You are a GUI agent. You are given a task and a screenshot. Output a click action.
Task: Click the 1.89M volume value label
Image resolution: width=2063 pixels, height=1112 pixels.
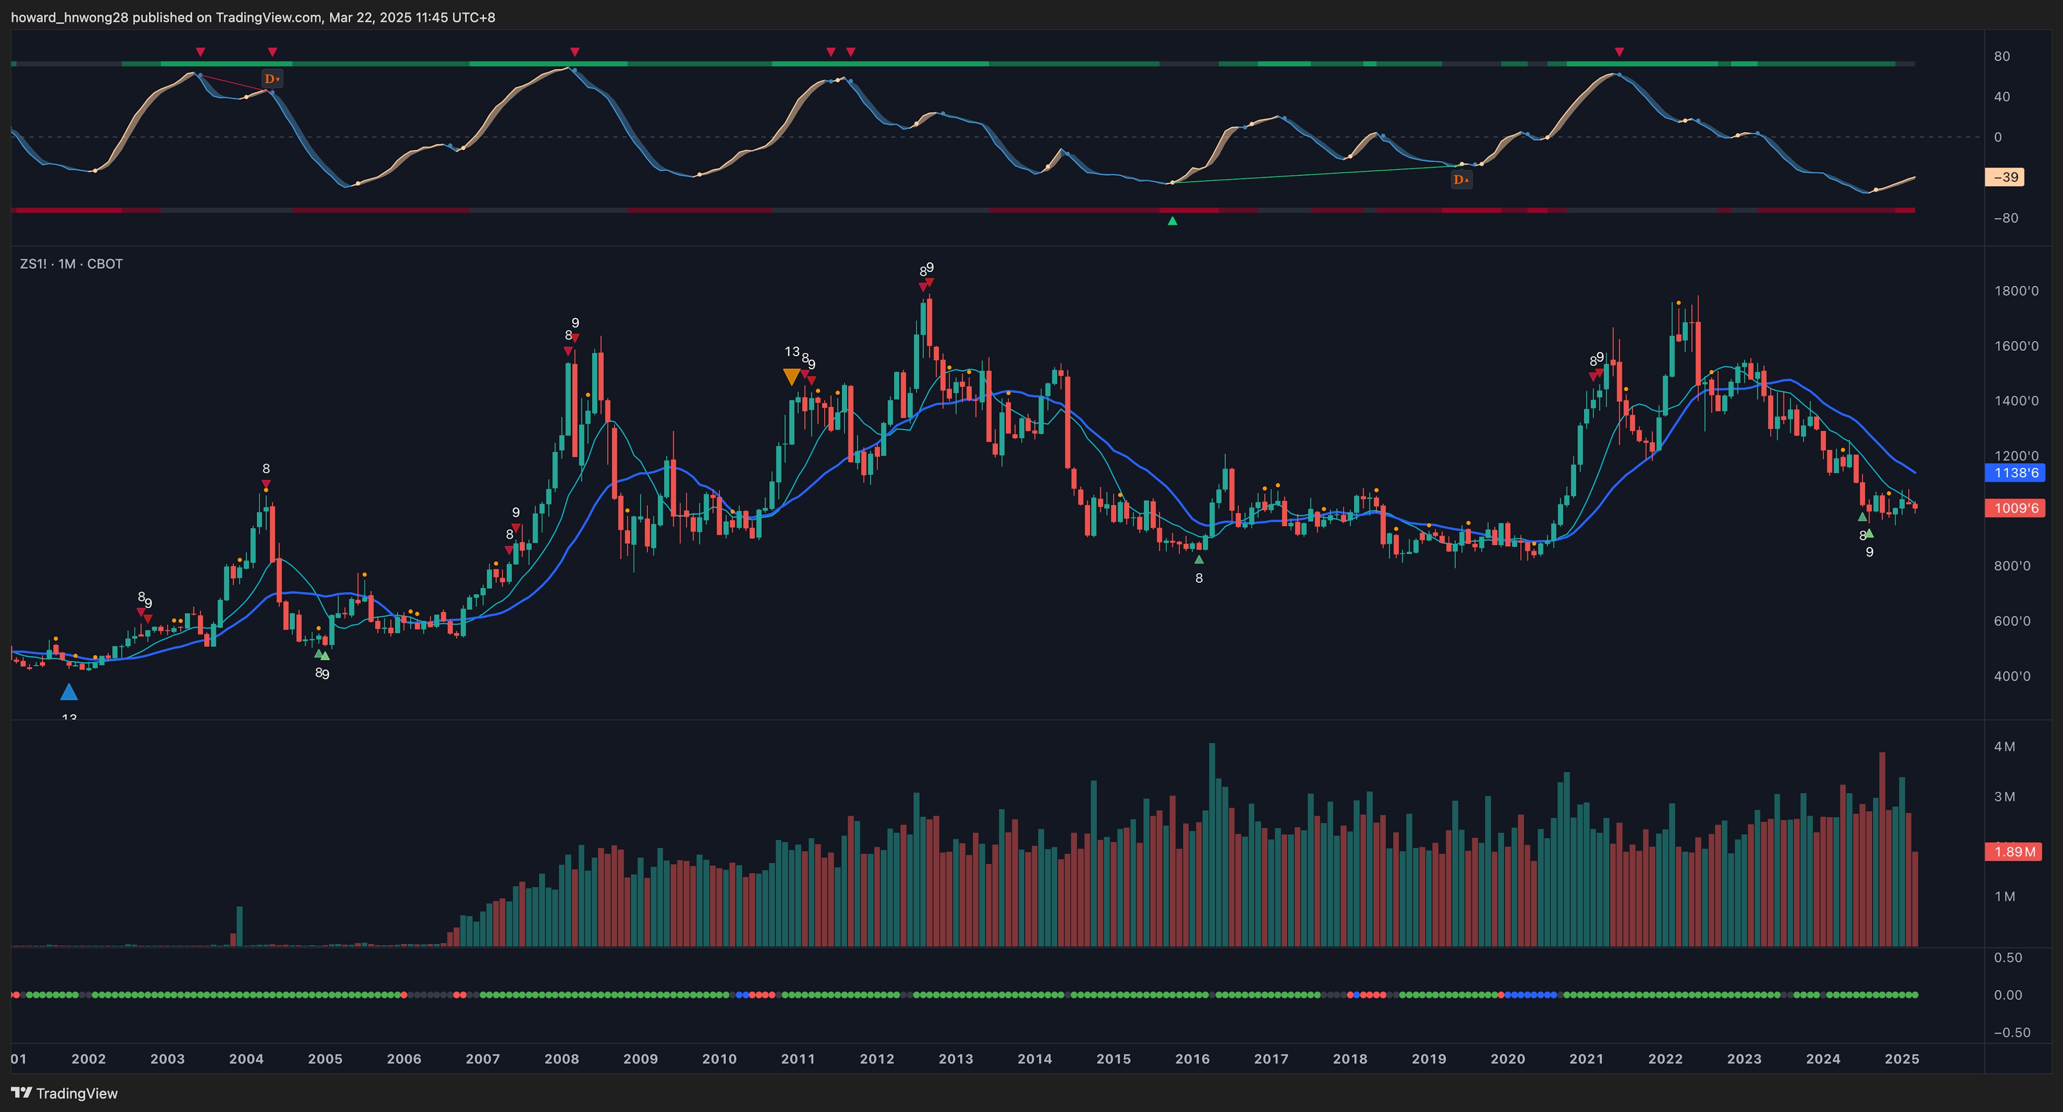pos(2014,852)
